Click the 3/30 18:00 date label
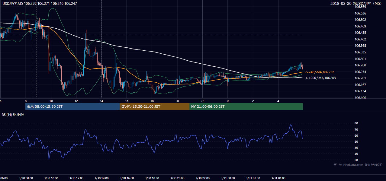386x181 pixels. [152, 178]
